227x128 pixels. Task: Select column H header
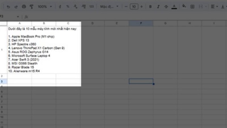[x=190, y=23]
